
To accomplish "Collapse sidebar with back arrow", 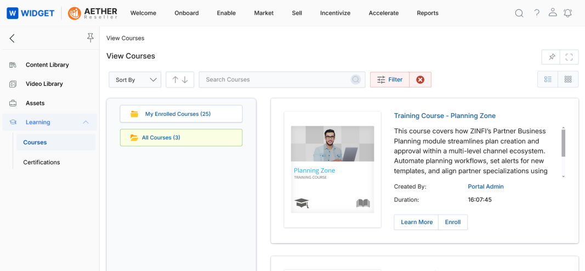I will pos(12,38).
